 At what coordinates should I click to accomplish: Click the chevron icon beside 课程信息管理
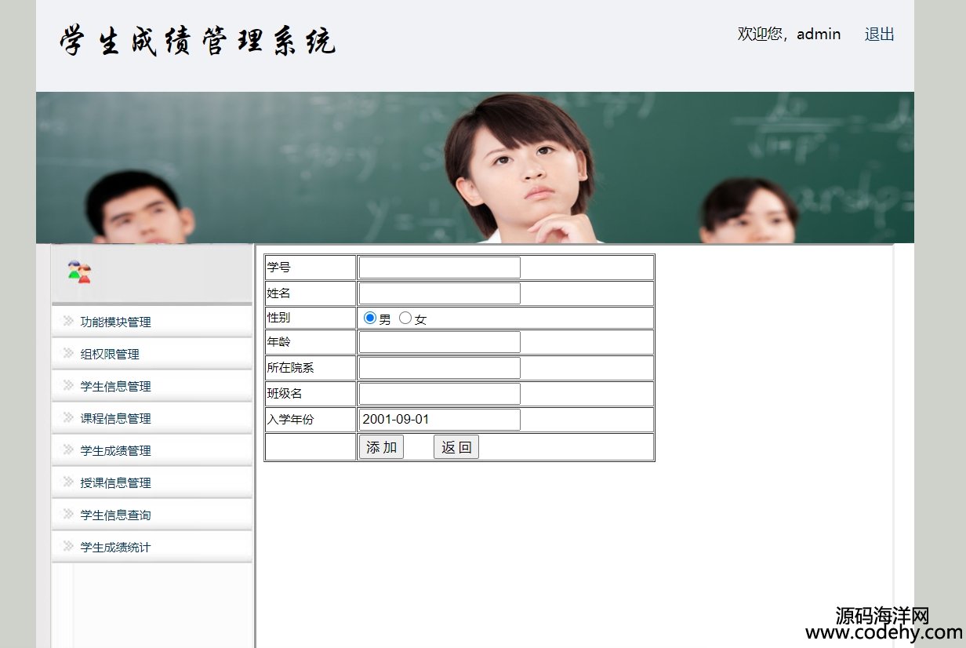(68, 417)
